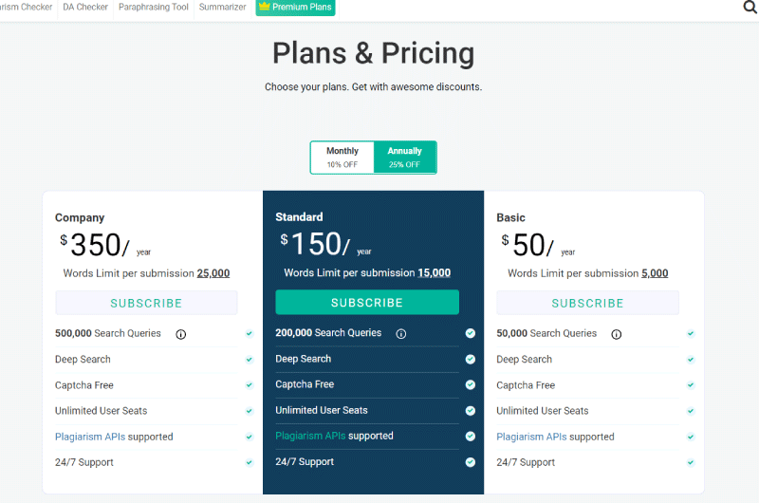Switch billing to Monthly 10% OFF
This screenshot has height=503, width=759.
click(x=342, y=158)
